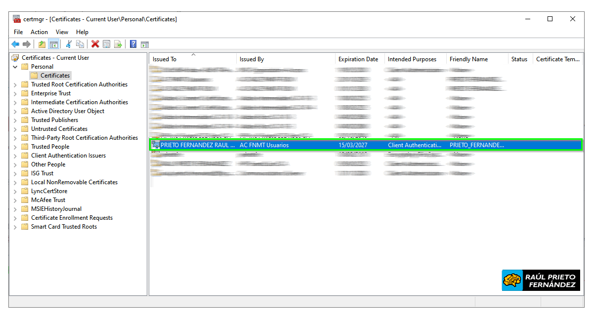Click the Issued By column header
Viewport: 593px width, 321px height.
pos(252,59)
